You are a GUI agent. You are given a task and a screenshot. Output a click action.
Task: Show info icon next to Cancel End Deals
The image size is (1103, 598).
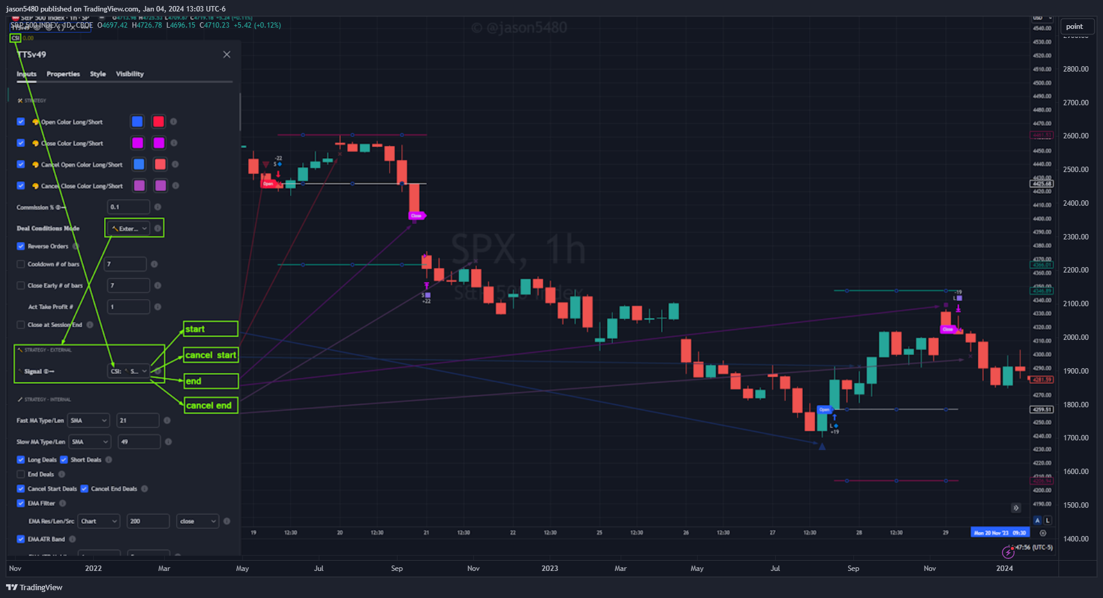click(x=144, y=489)
